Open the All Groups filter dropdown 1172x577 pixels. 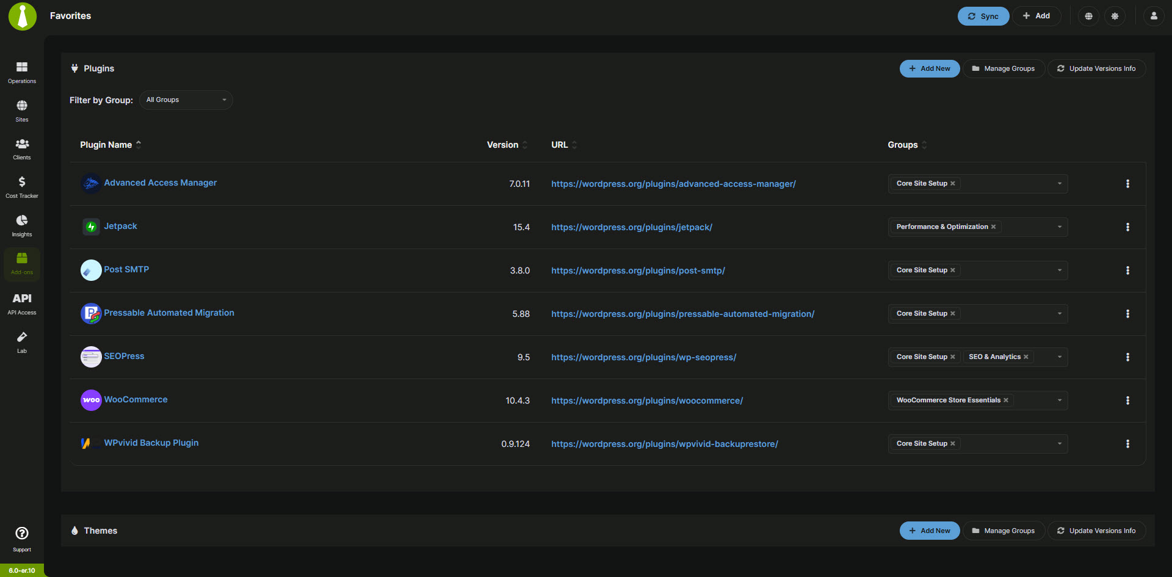pyautogui.click(x=186, y=100)
